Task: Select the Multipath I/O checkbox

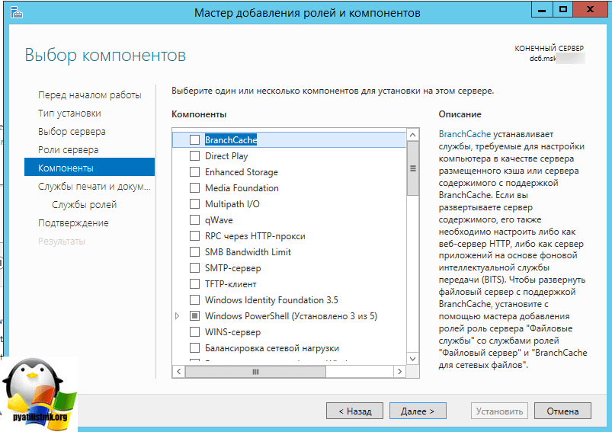Action: click(x=195, y=204)
